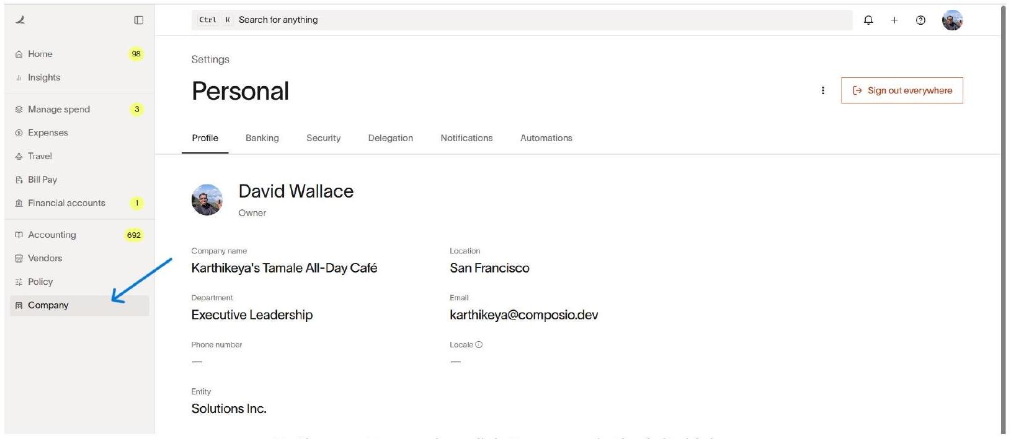Click the Bill Pay icon
1011x439 pixels.
(x=19, y=180)
